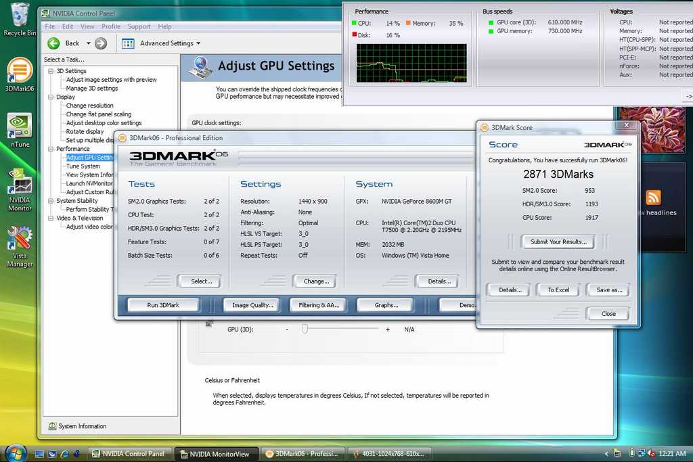Click the red volume muted tray icon

point(650,453)
